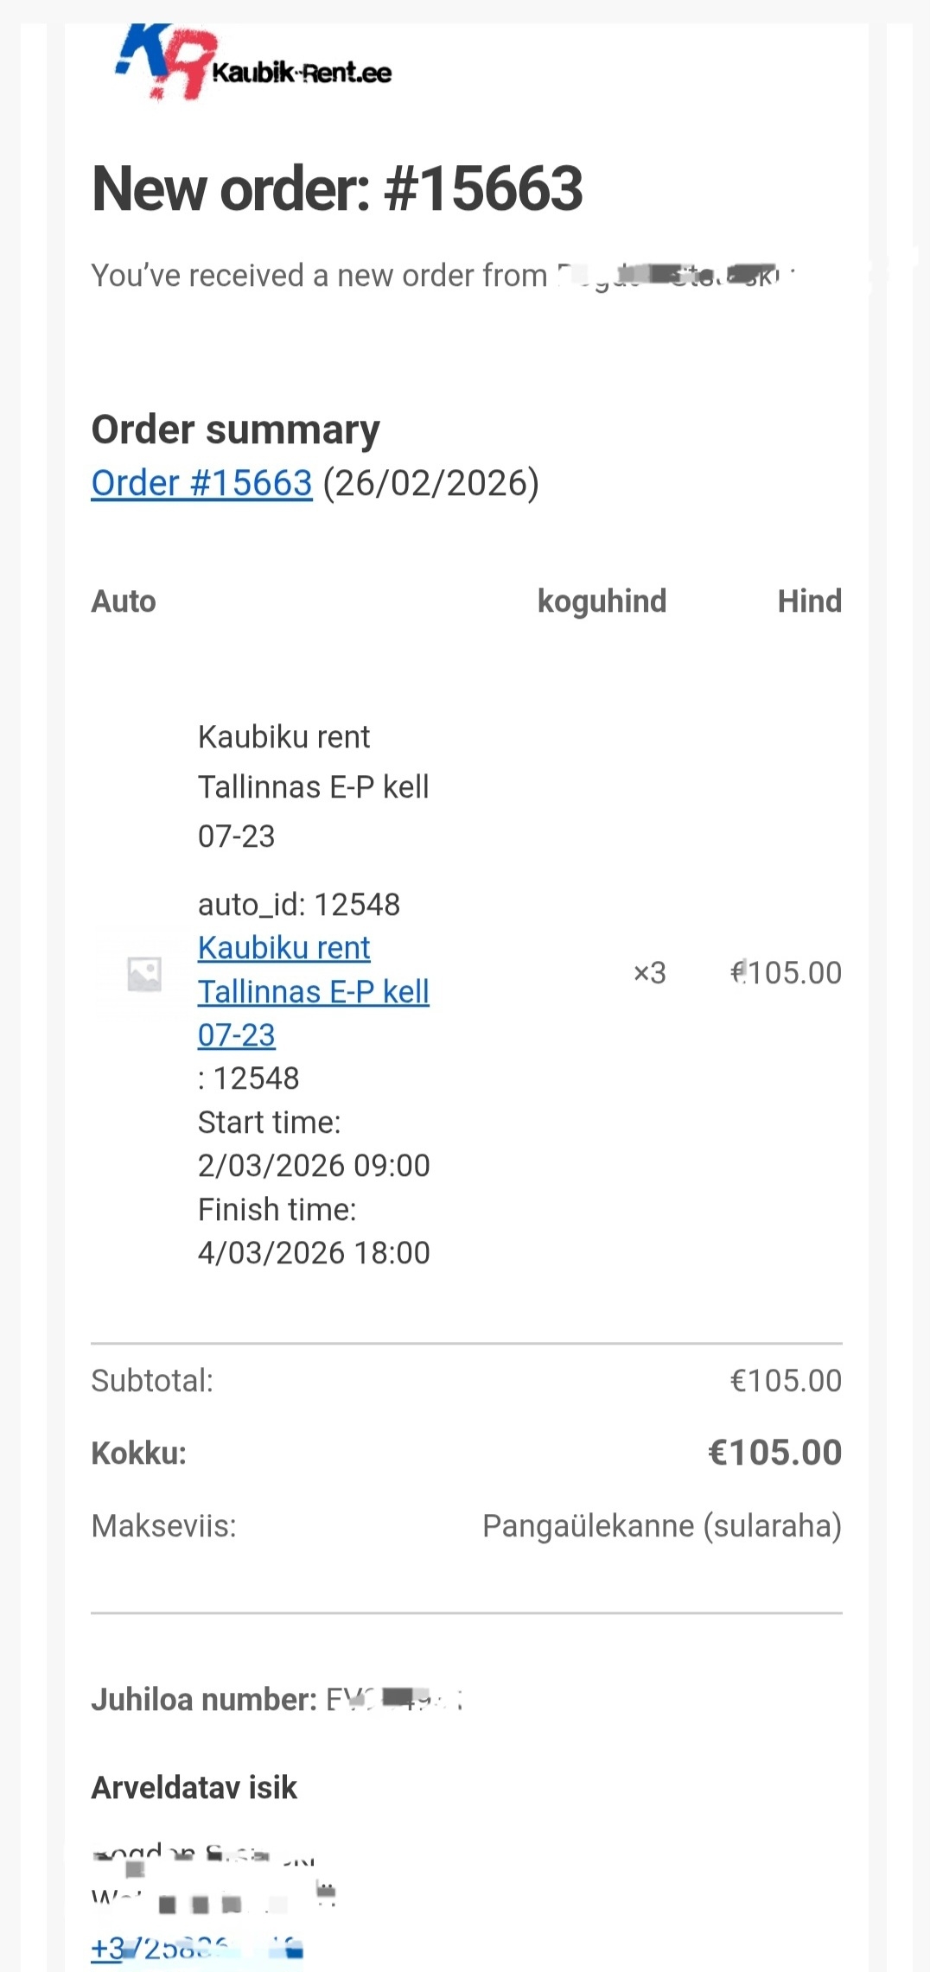Image resolution: width=930 pixels, height=1972 pixels.
Task: Click the finish time 4/03/2026 18:00
Action: click(x=314, y=1253)
